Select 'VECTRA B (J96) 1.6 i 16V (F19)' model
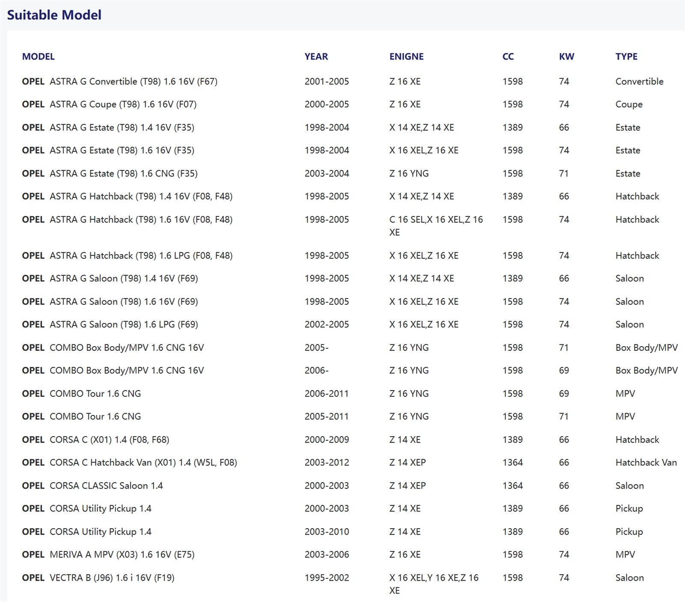Image resolution: width=685 pixels, height=602 pixels. tap(112, 578)
